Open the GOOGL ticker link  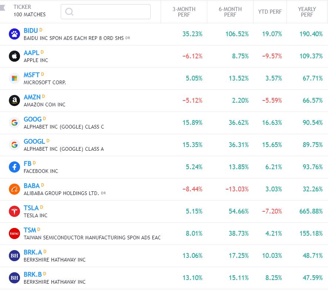(x=34, y=141)
